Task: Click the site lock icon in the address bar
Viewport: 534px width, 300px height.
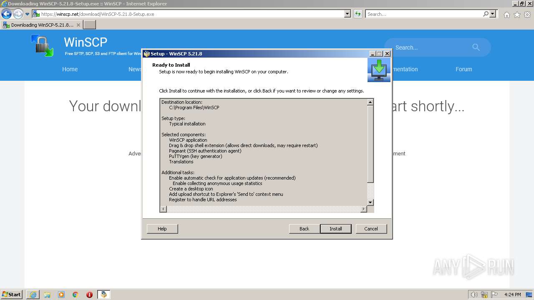Action: 36,14
